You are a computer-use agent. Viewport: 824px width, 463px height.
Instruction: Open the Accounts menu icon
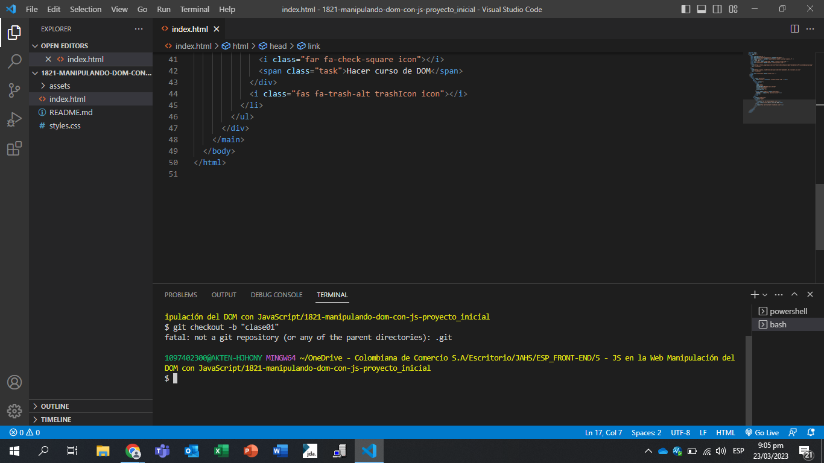[14, 382]
